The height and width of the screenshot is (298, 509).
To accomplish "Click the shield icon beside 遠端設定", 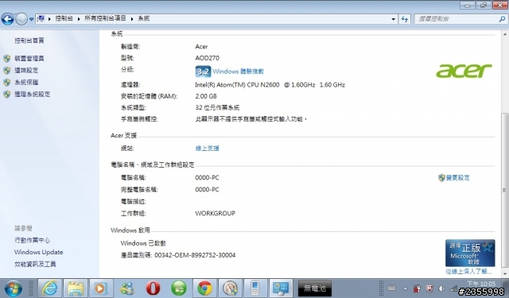I will click(7, 71).
